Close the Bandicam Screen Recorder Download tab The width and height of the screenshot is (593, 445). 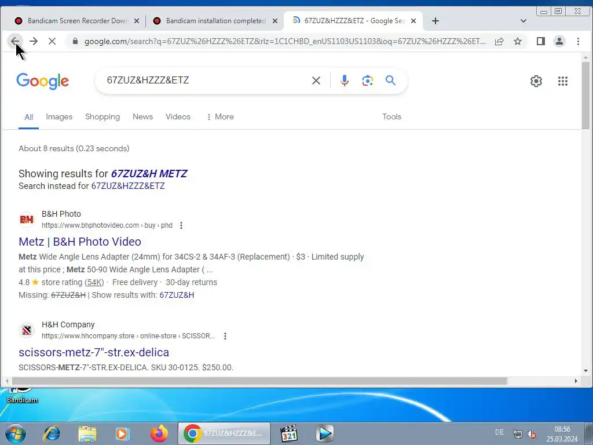(137, 21)
